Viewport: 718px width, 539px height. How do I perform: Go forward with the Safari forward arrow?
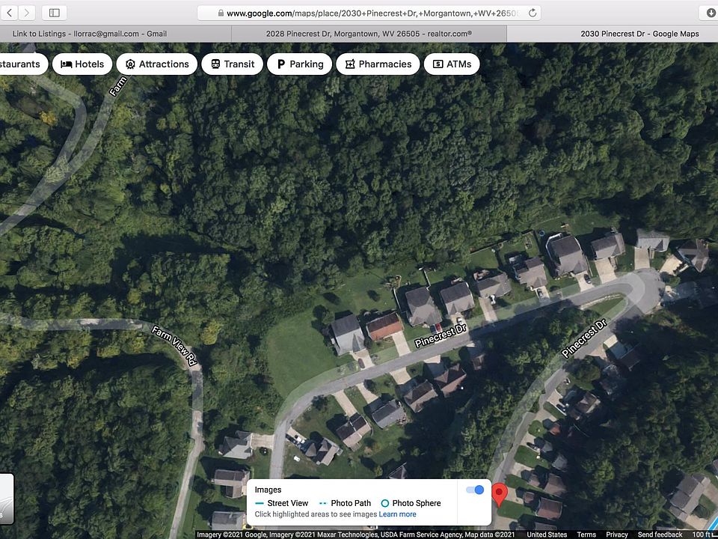coord(27,13)
